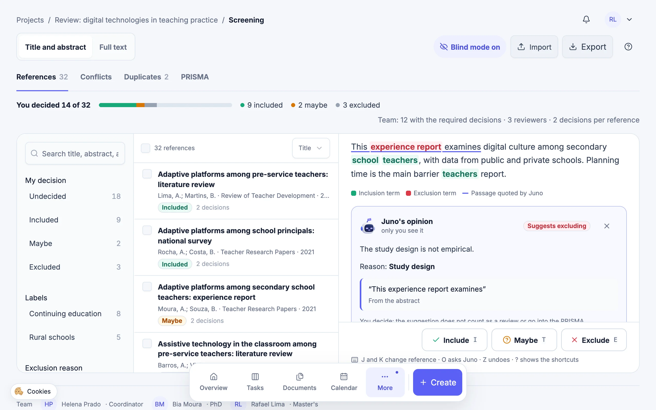Screen dimensions: 656x410
Task: Dismiss Juno's opinion card
Action: coord(607,226)
